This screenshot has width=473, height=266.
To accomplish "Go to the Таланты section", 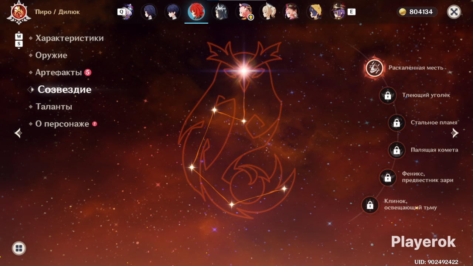I will (x=54, y=107).
